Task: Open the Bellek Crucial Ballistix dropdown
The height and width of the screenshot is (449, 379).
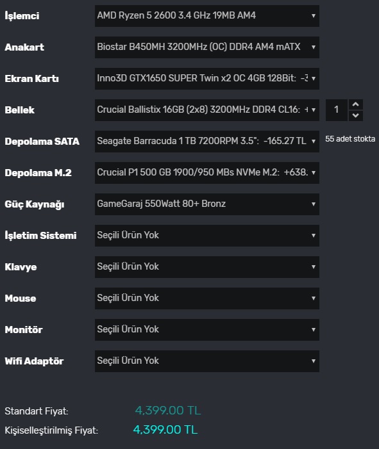Action: (207, 110)
